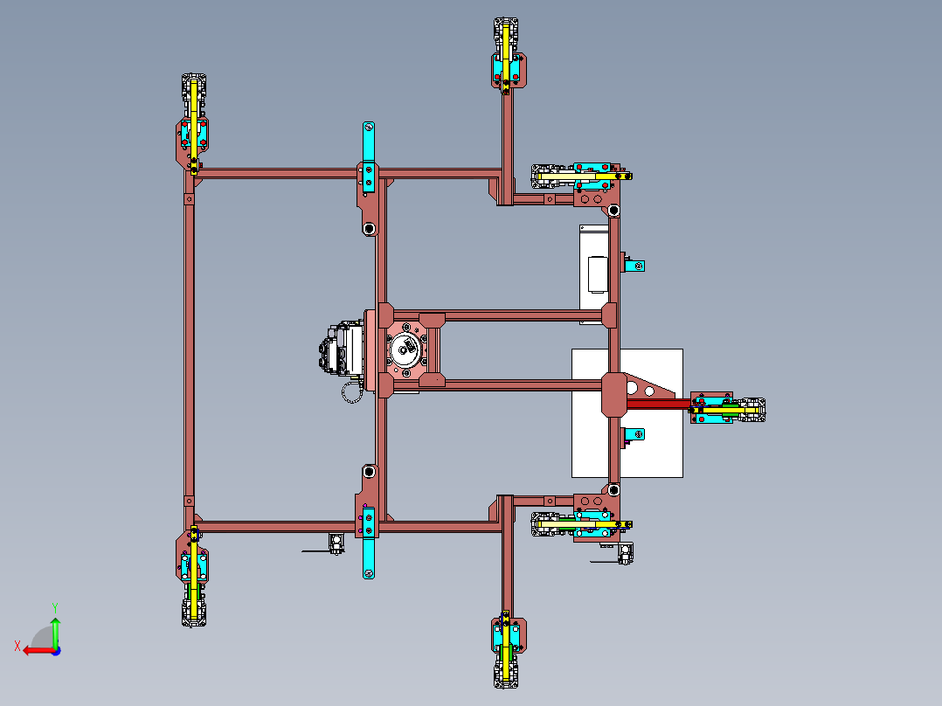Select the cyan vertical bar below the bottom beam
942x706 pixels.
(369, 543)
